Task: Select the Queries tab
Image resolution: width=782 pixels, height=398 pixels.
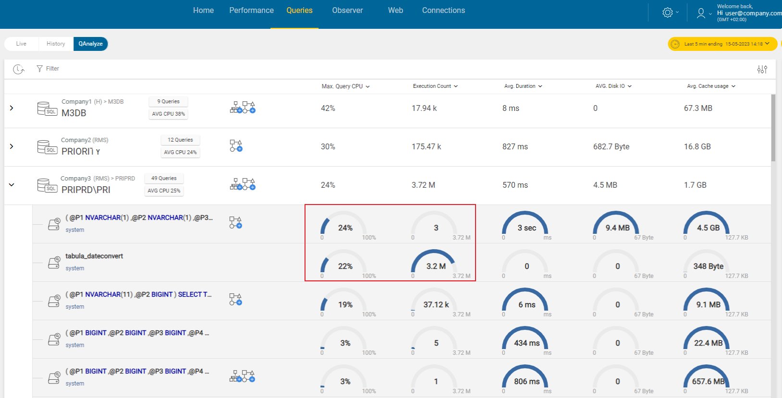Action: [x=299, y=11]
